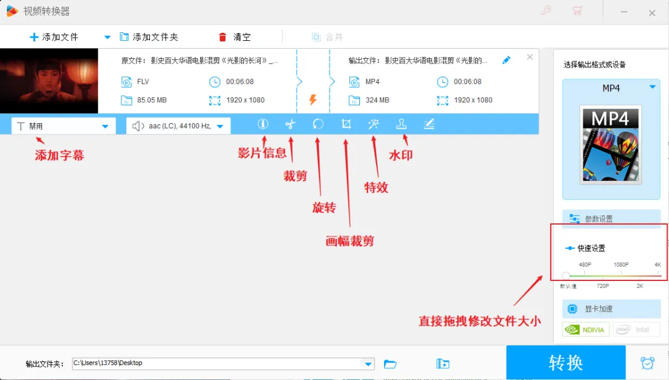
Task: Browse output folder with folder icon
Action: point(390,364)
